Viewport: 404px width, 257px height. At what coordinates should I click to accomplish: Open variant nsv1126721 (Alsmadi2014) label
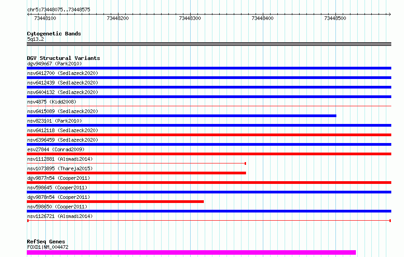60,216
